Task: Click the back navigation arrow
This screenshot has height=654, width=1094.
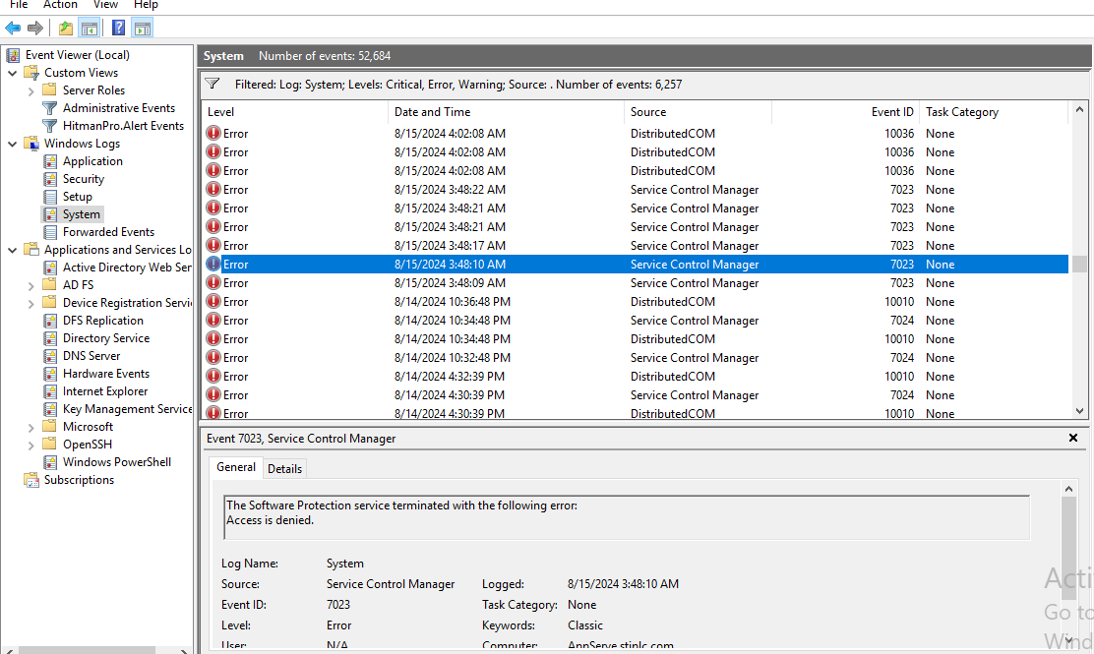Action: point(12,28)
